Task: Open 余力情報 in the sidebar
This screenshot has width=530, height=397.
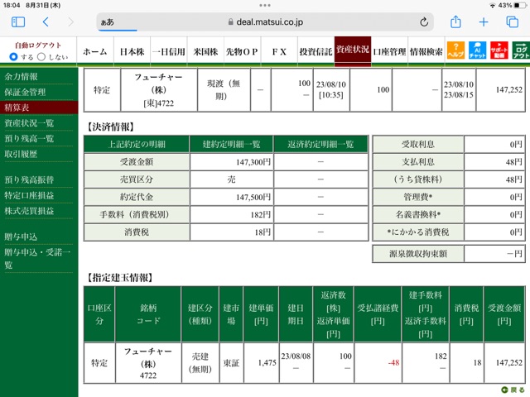Action: coord(21,77)
